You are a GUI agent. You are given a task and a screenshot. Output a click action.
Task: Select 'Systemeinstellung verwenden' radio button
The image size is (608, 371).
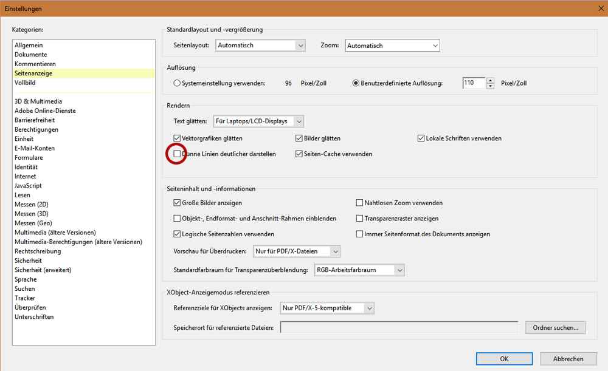tap(177, 83)
